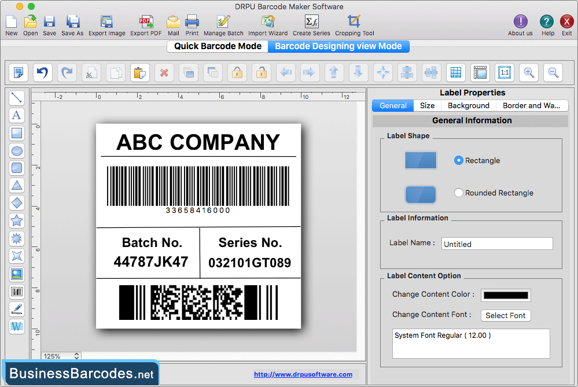Toggle the grid view icon

pos(456,72)
